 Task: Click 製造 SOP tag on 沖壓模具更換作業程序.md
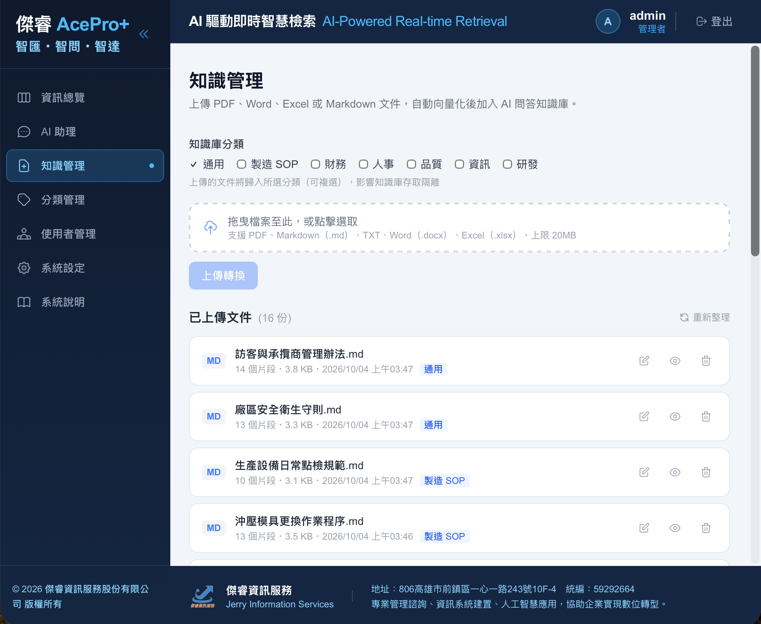point(444,537)
